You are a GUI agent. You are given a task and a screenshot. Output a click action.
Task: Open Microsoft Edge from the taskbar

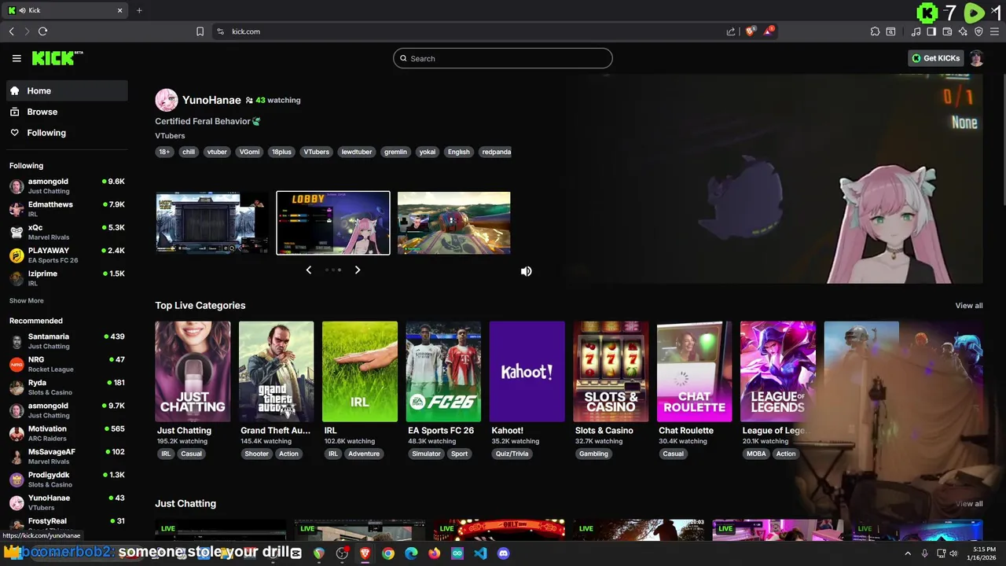coord(411,553)
